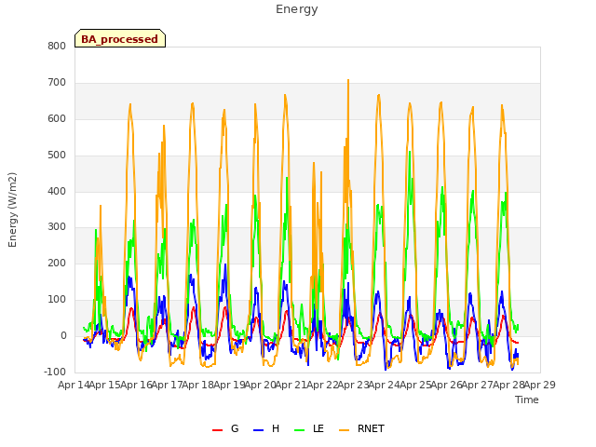
Task: Click the red G legend swatch
Action: tap(217, 430)
